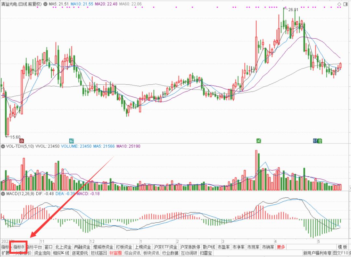Screen dimensions: 351x257
Task: Click the MA10: 21.55 label
Action: click(82, 4)
